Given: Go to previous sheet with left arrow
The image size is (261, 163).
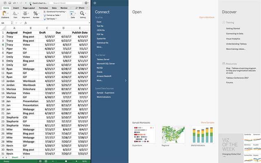Looking at the screenshot, I should pos(3,157).
